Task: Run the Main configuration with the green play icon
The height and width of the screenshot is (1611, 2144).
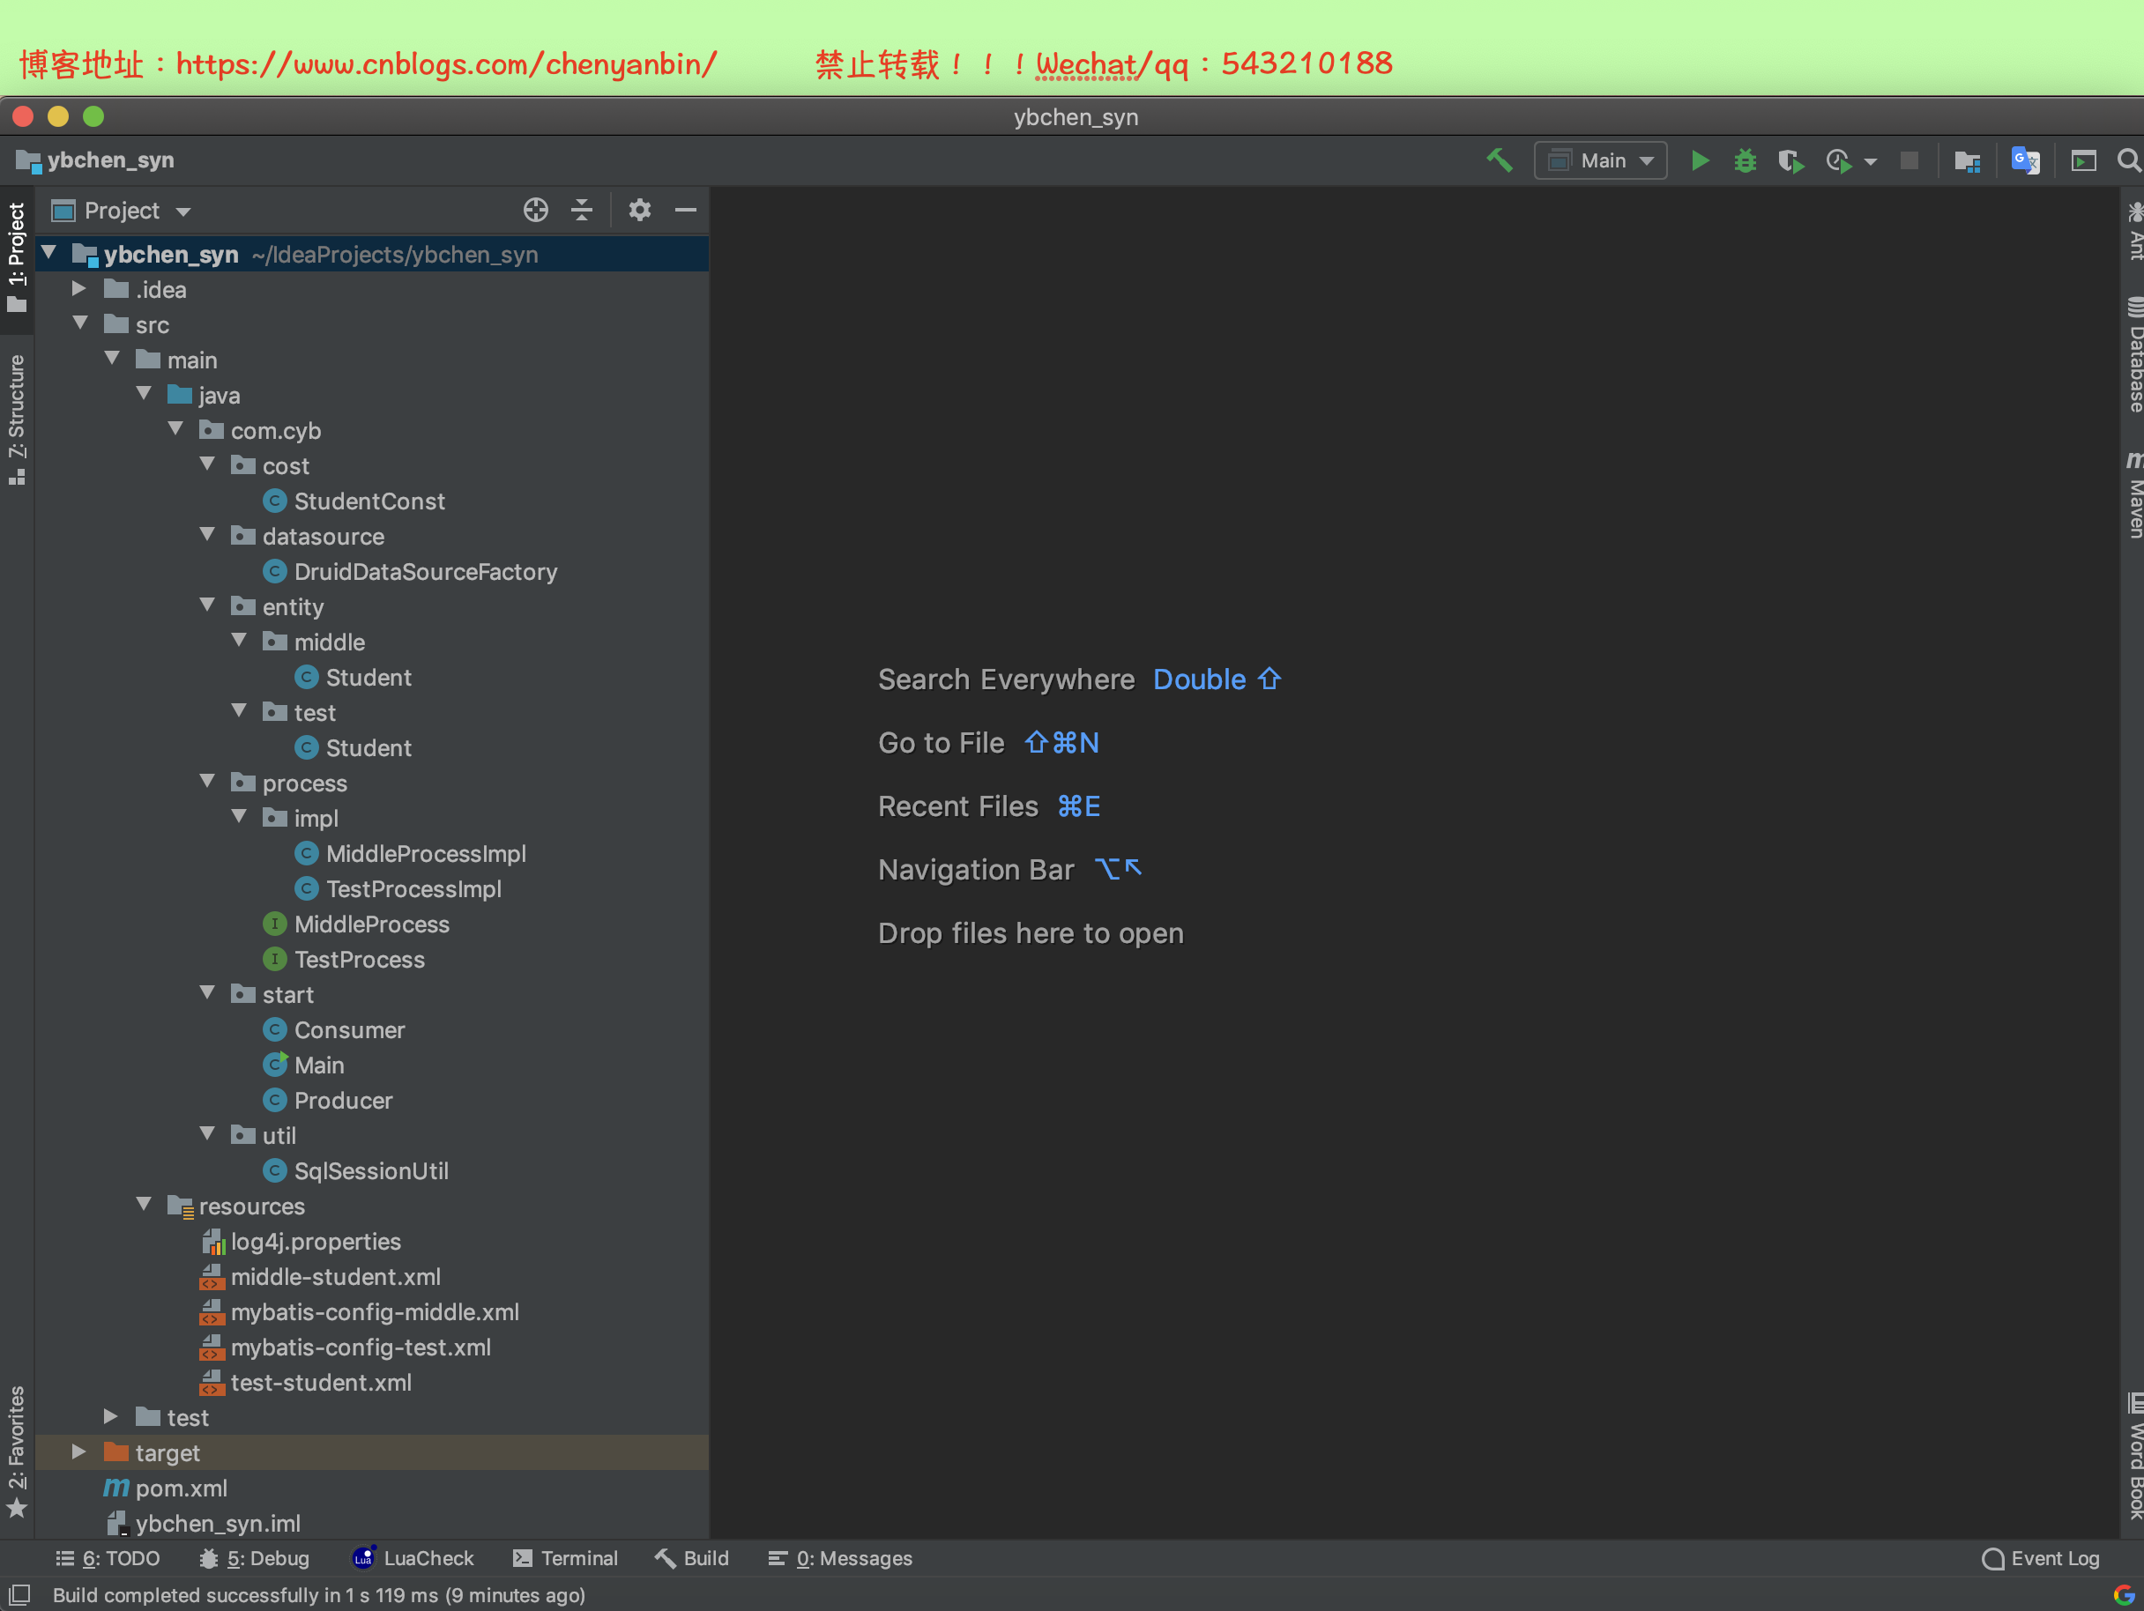Action: click(x=1699, y=160)
